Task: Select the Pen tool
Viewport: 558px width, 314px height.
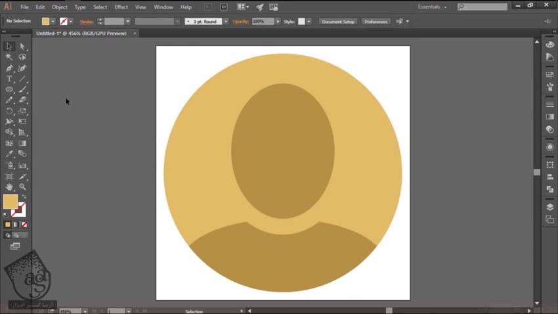Action: coord(9,68)
